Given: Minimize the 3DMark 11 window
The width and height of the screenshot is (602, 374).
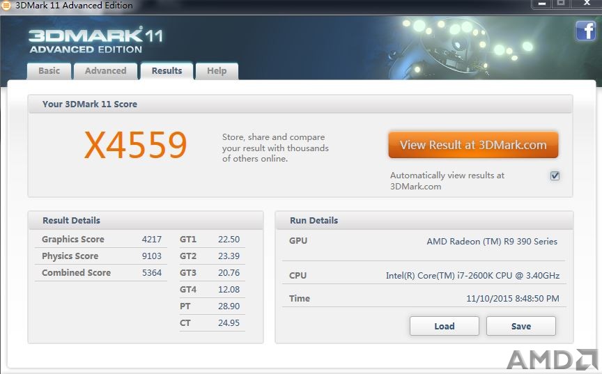Looking at the screenshot, I should [x=541, y=4].
